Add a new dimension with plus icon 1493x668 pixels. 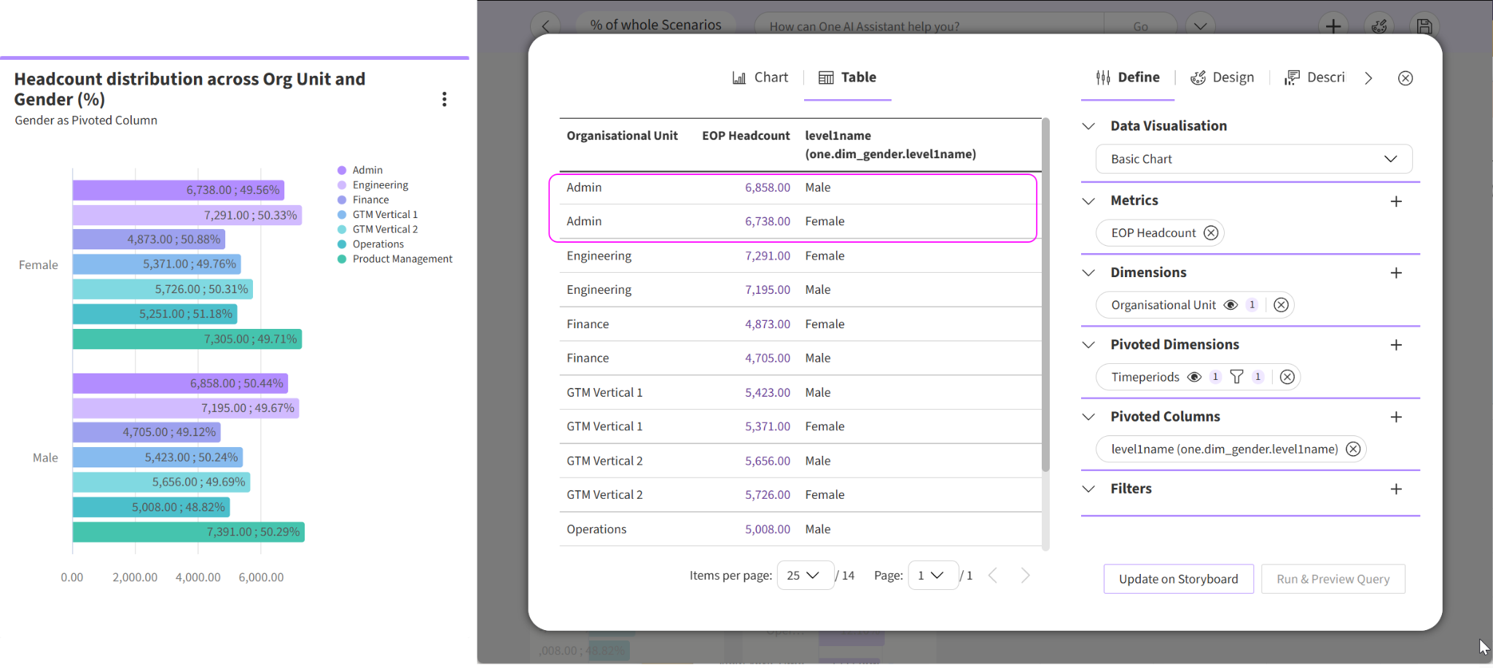point(1395,273)
